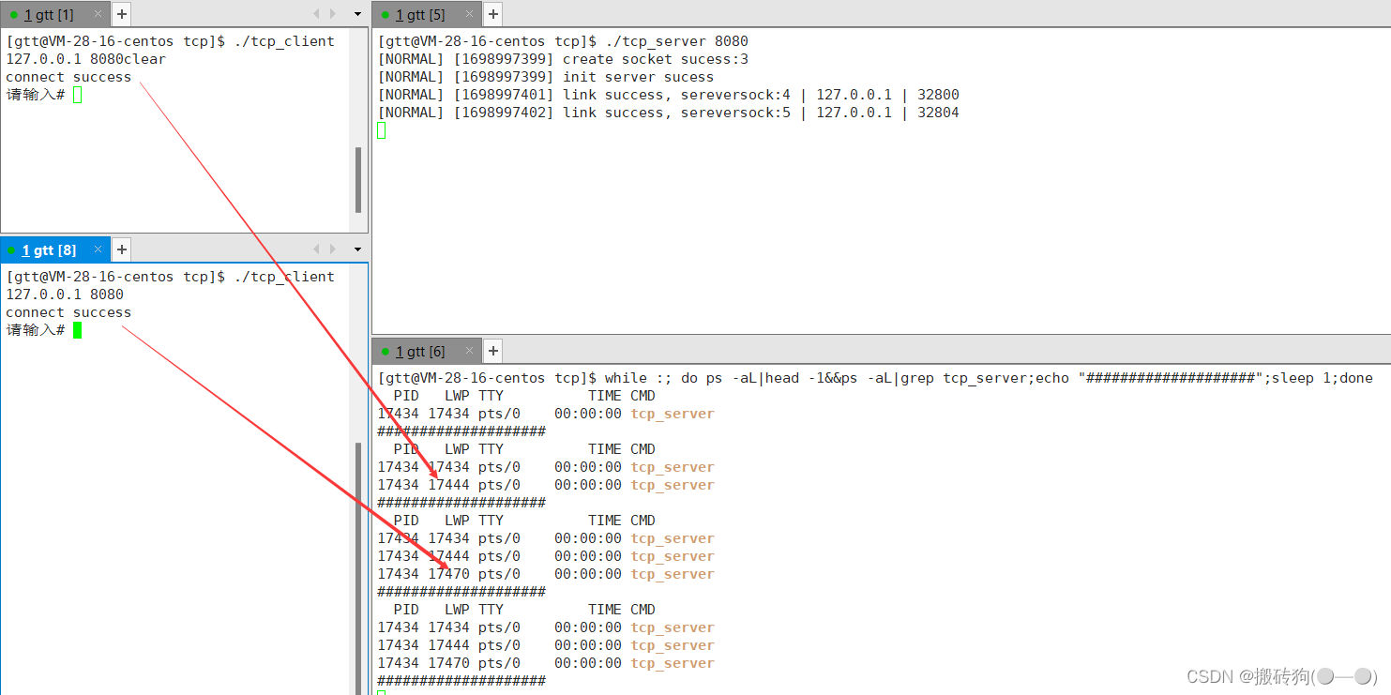The width and height of the screenshot is (1391, 695).
Task: Click the "create socket sucess:3" log line
Action: tap(564, 59)
